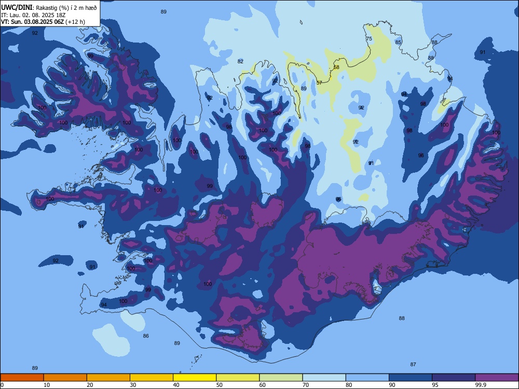Click the 'VT: Sun. 03.08.2025 06Z' line
This screenshot has height=389, width=519.
[x=32, y=22]
